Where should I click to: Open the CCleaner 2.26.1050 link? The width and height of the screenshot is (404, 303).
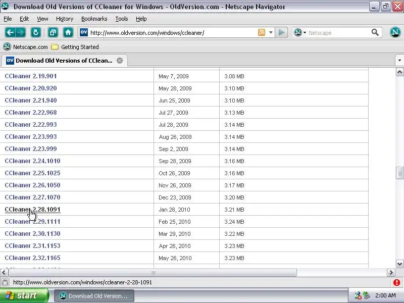click(32, 185)
